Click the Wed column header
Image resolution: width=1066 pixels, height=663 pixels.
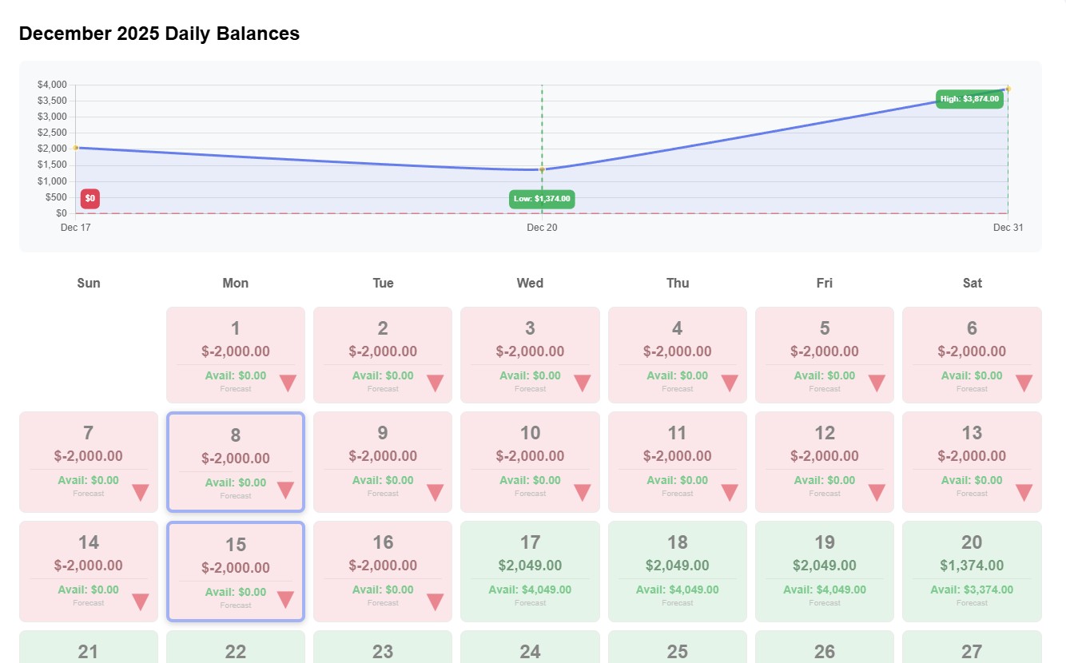point(530,283)
